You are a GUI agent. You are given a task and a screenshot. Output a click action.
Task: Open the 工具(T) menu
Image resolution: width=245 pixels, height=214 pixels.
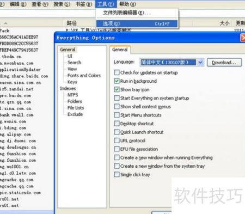pyautogui.click(x=106, y=4)
